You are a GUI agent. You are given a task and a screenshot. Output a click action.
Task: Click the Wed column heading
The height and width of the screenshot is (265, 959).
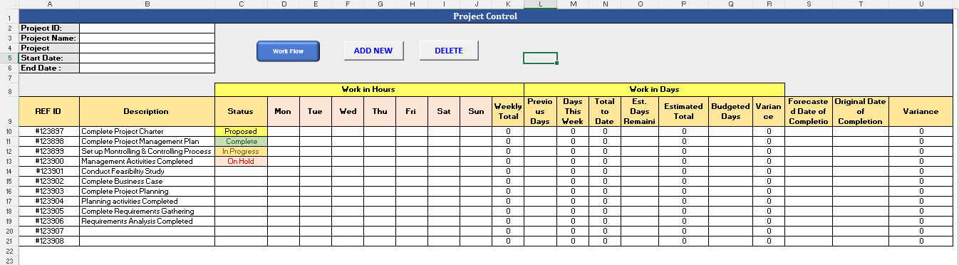pyautogui.click(x=348, y=111)
